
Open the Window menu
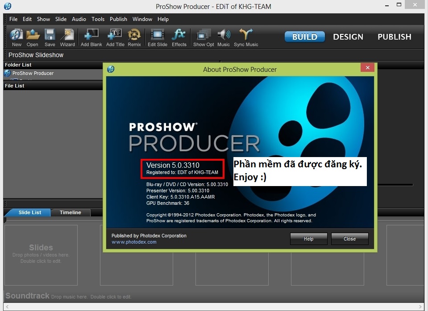point(142,19)
